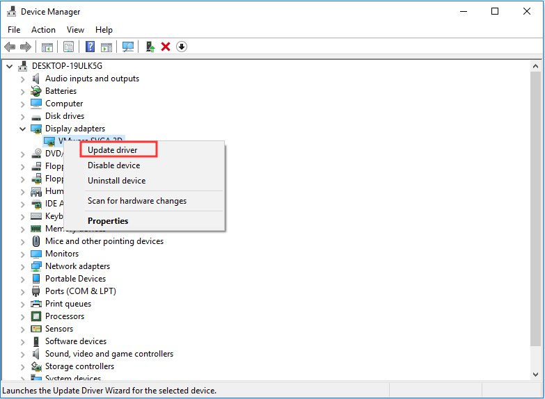Click the Computer category monitor icon

[36, 104]
